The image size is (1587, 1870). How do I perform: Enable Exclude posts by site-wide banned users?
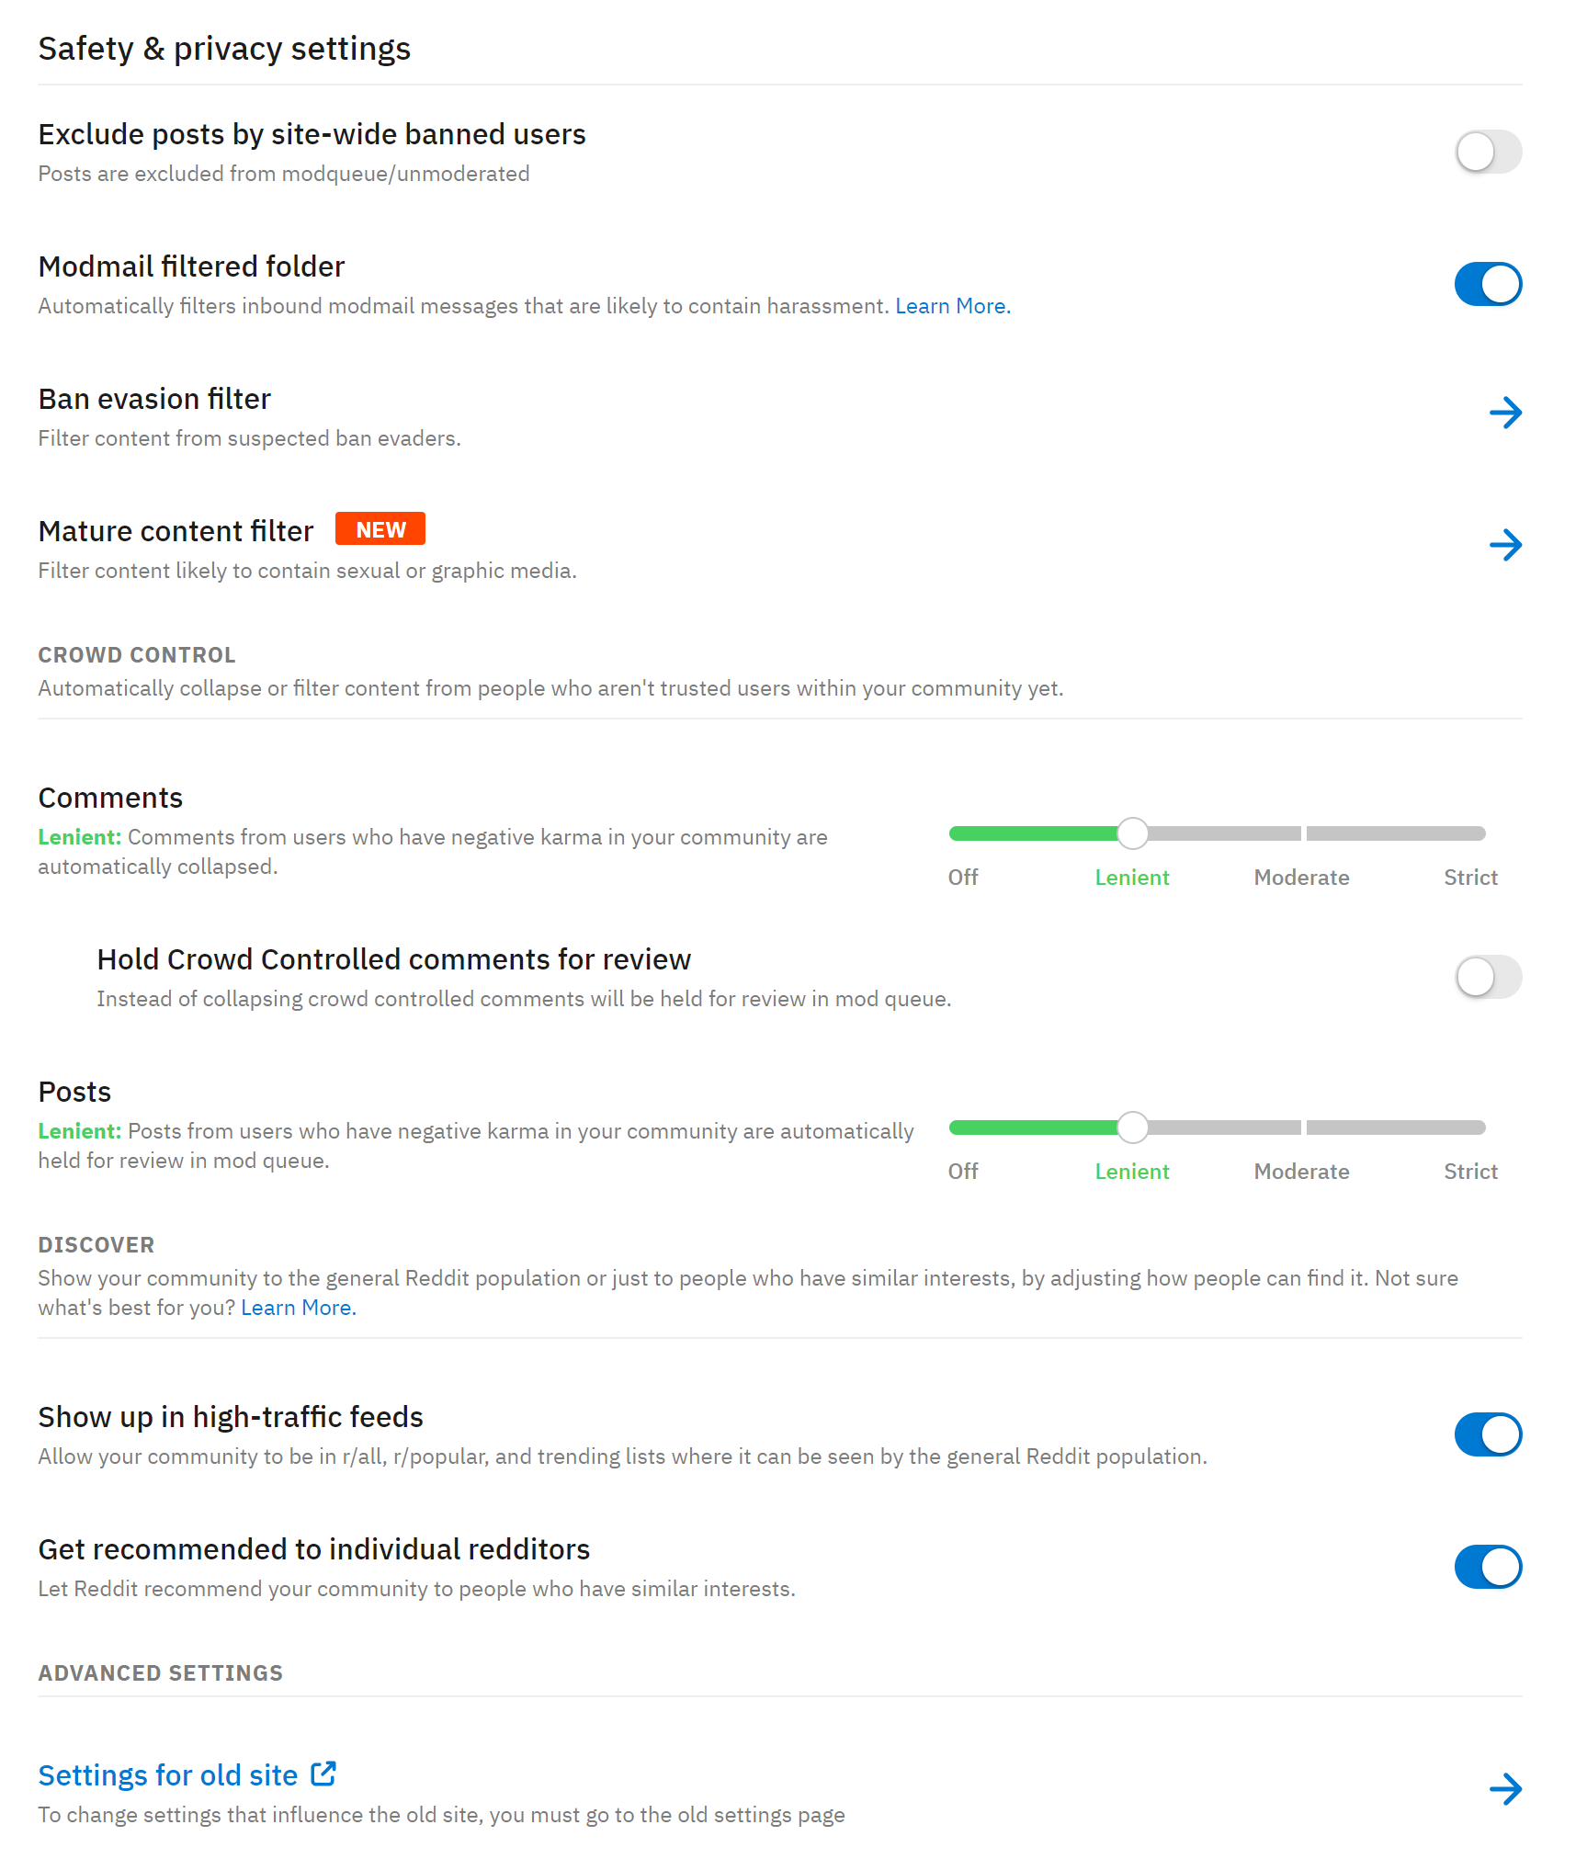tap(1489, 152)
